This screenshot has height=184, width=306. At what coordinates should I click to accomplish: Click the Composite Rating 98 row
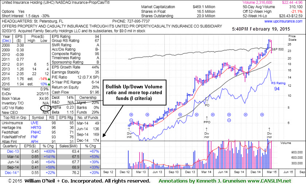click(75, 54)
